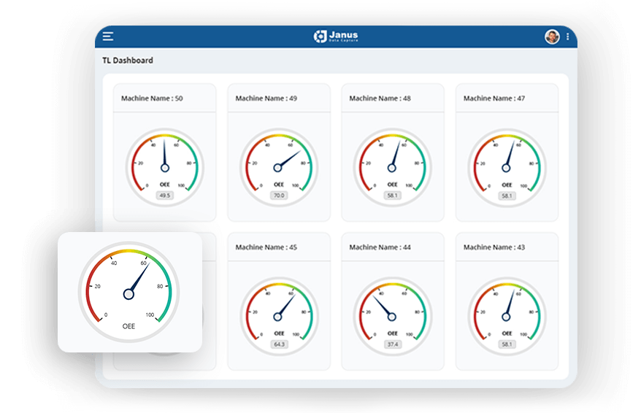Click the 37.4 OEE value badge
641x413 pixels.
(392, 344)
